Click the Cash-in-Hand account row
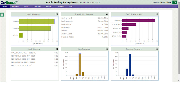 tap(67, 18)
